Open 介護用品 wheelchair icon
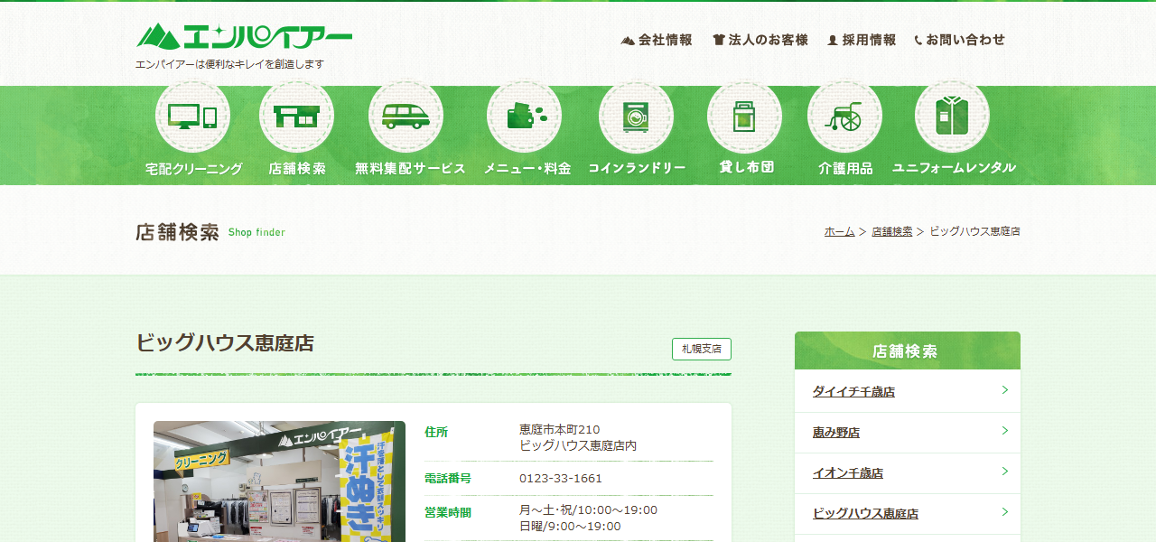Viewport: 1156px width, 542px height. click(x=844, y=117)
